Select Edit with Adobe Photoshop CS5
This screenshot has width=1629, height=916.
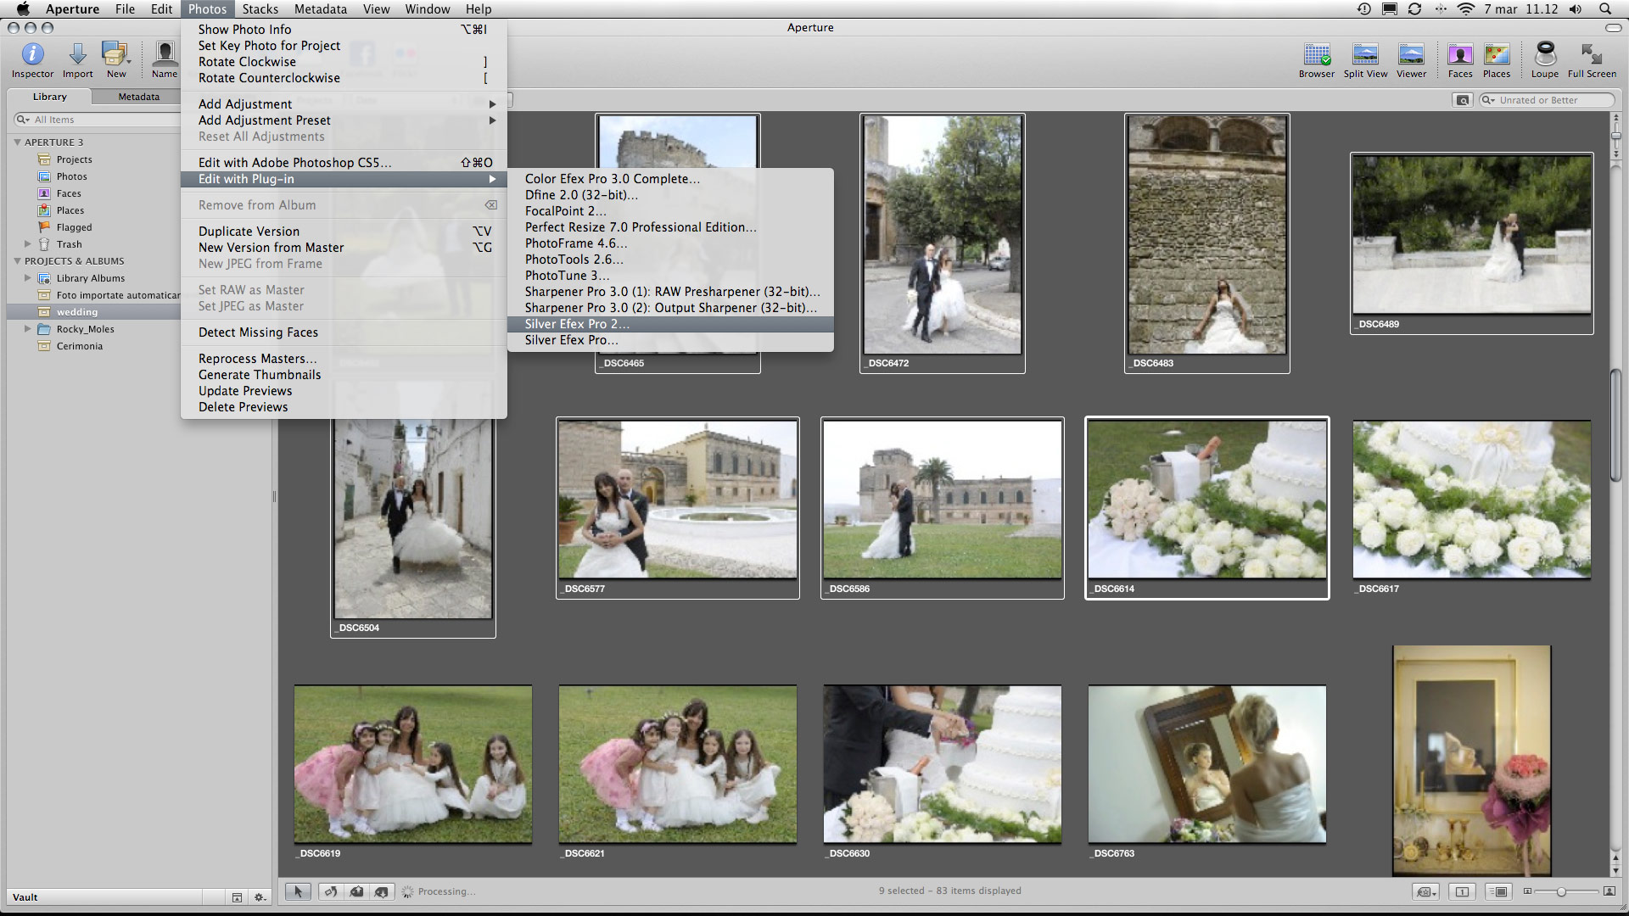(344, 163)
